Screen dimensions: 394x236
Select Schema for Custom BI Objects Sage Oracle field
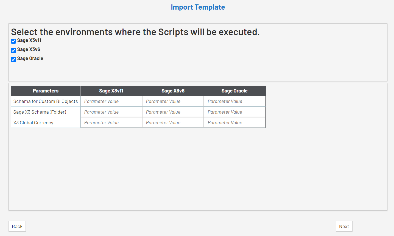pyautogui.click(x=235, y=101)
